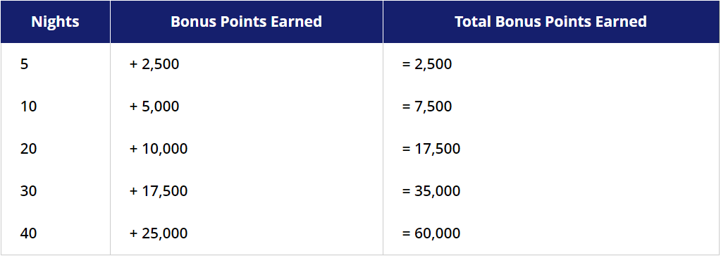Click the = 2,500 total value
Screen dimensions: 721x256
coord(426,64)
